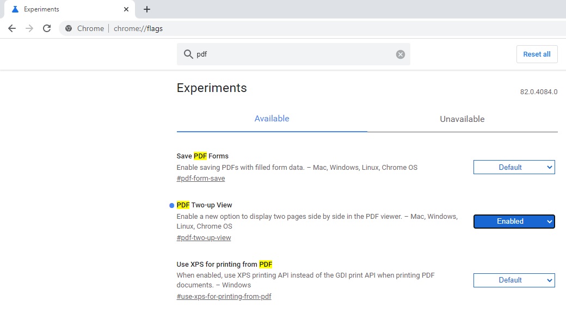
Task: Click the search magnifier icon
Action: click(x=188, y=54)
